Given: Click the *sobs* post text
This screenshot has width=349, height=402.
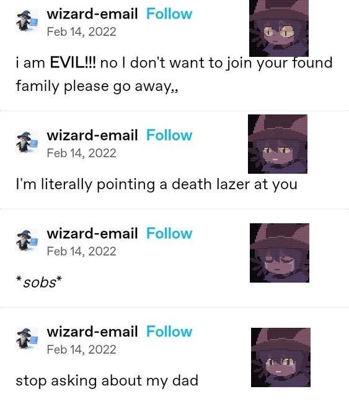Looking at the screenshot, I should 39,282.
